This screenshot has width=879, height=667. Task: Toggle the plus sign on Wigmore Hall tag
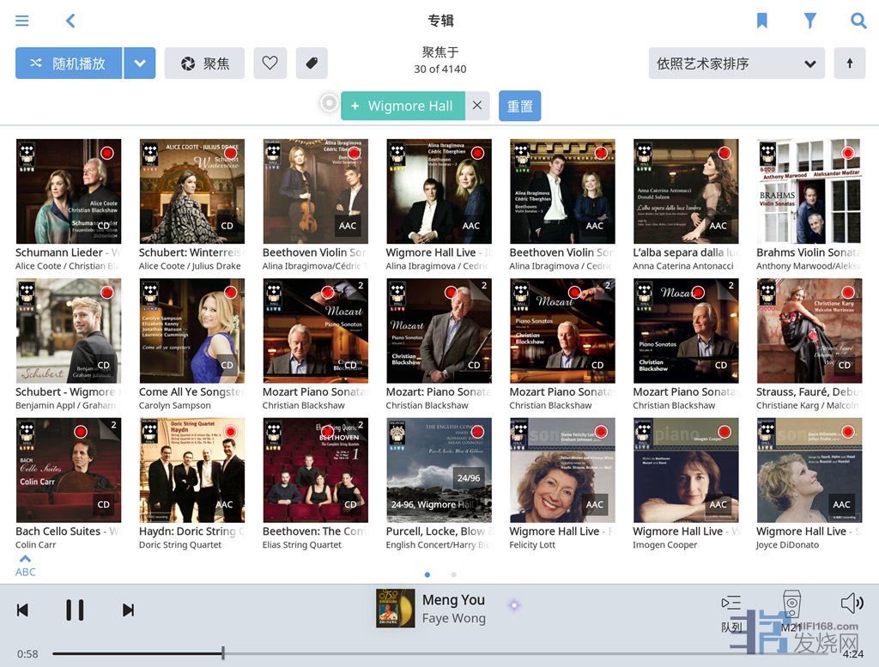point(355,106)
